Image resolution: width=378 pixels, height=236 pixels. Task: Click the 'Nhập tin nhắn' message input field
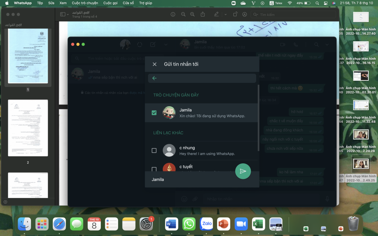coord(262,199)
